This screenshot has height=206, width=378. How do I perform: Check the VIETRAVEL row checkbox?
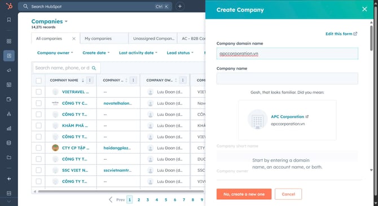(38, 92)
